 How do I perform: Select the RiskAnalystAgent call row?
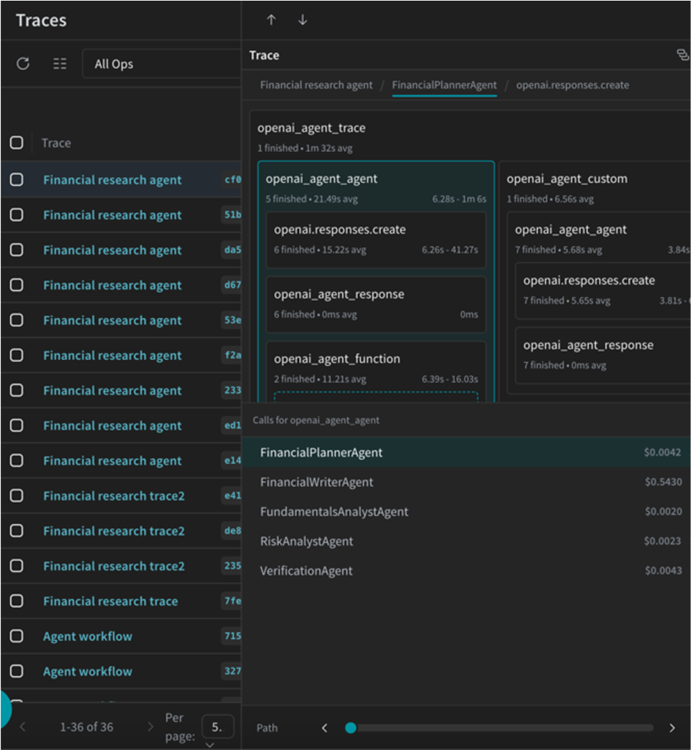coord(466,541)
